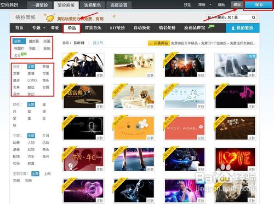Undo the last change with 撤销

202,5
